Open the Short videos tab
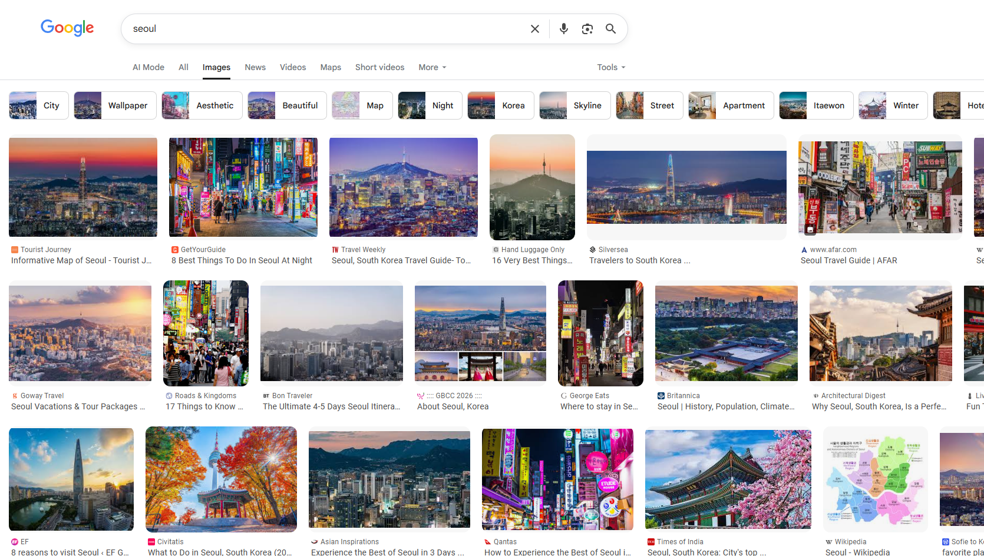This screenshot has width=984, height=556. pyautogui.click(x=379, y=67)
